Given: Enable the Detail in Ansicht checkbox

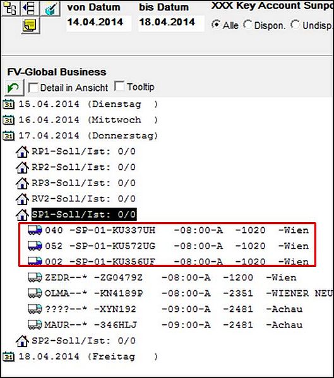Looking at the screenshot, I should [33, 88].
